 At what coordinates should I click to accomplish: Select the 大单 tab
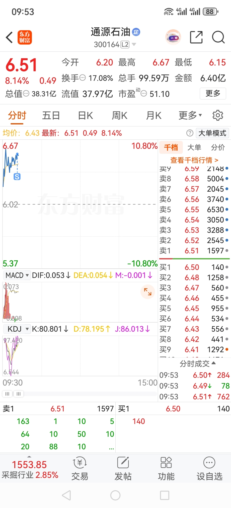point(194,147)
